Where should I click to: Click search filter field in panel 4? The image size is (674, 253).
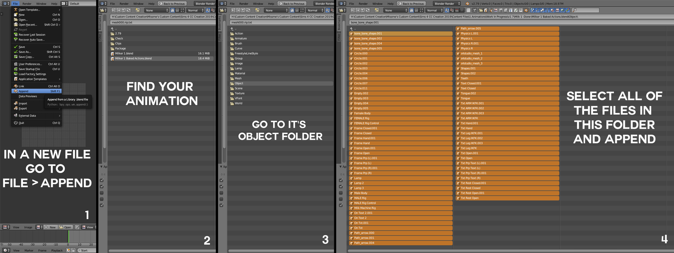tap(585, 10)
